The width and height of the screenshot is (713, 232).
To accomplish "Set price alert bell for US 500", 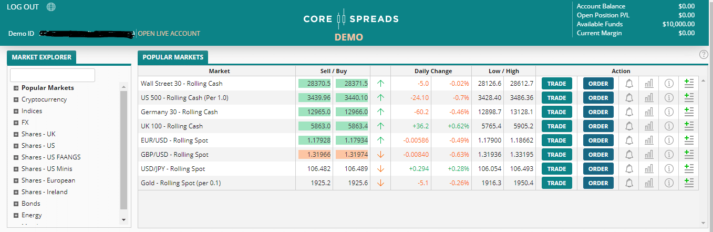I will (629, 97).
